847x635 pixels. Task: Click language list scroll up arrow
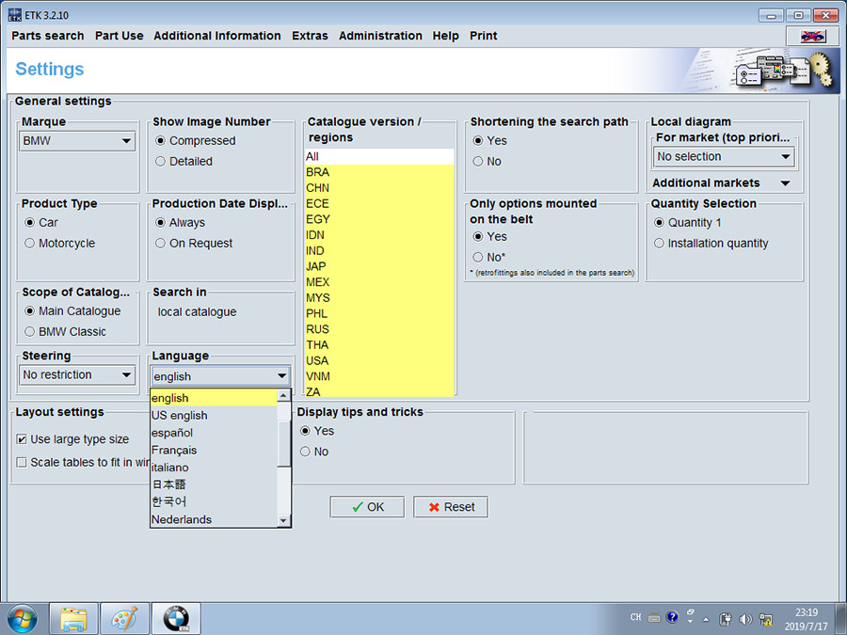click(283, 396)
